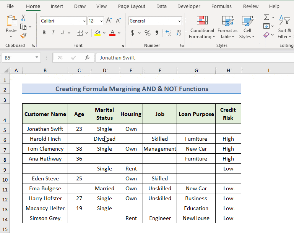Apply yellow fill color bucket
Screen dimensions: 294x233
(x=97, y=33)
